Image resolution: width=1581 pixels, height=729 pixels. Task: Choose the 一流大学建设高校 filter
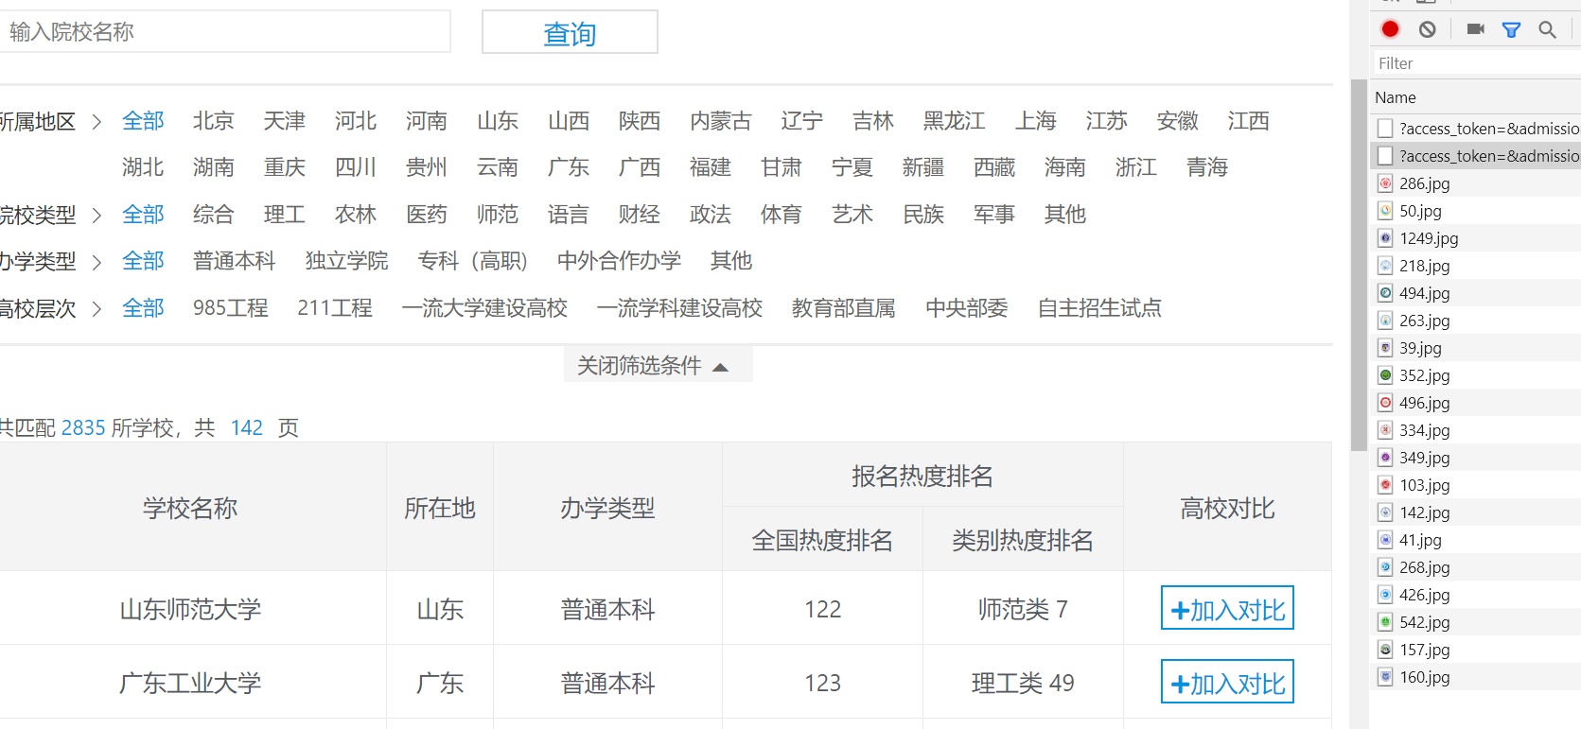point(484,308)
